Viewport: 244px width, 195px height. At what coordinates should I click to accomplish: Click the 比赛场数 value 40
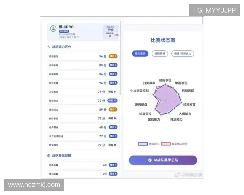click(x=105, y=165)
